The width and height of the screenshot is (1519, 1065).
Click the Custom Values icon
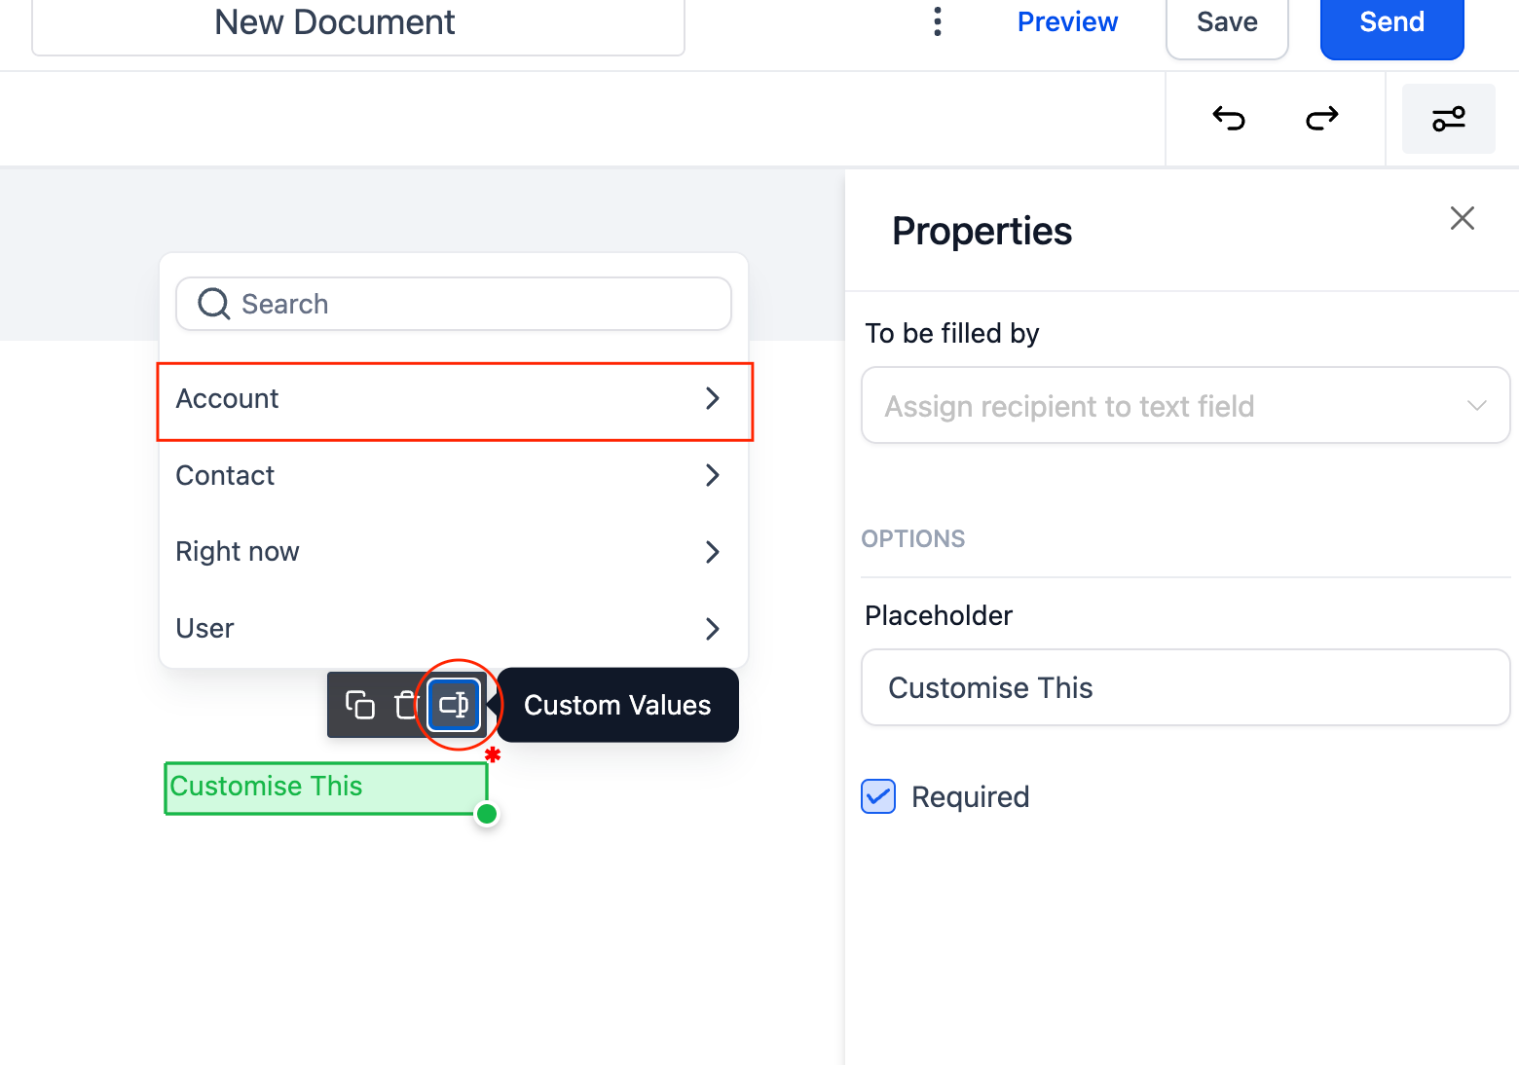click(455, 705)
